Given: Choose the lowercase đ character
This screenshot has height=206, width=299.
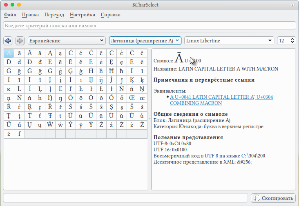Looking at the screenshot, I should pyautogui.click(x=40, y=62).
